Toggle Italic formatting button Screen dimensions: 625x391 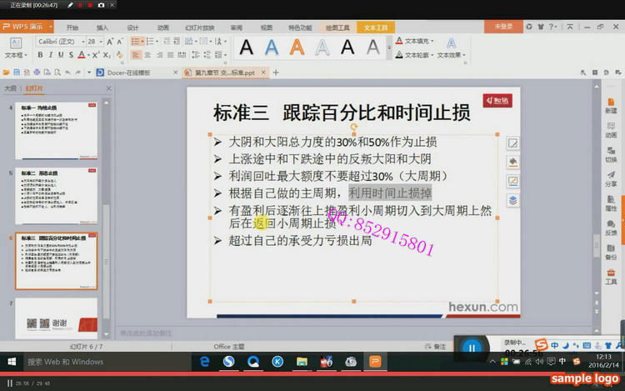49,55
